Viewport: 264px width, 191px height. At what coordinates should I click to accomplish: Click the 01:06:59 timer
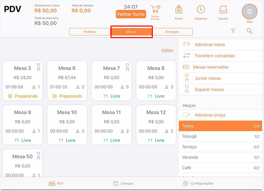tap(14, 87)
